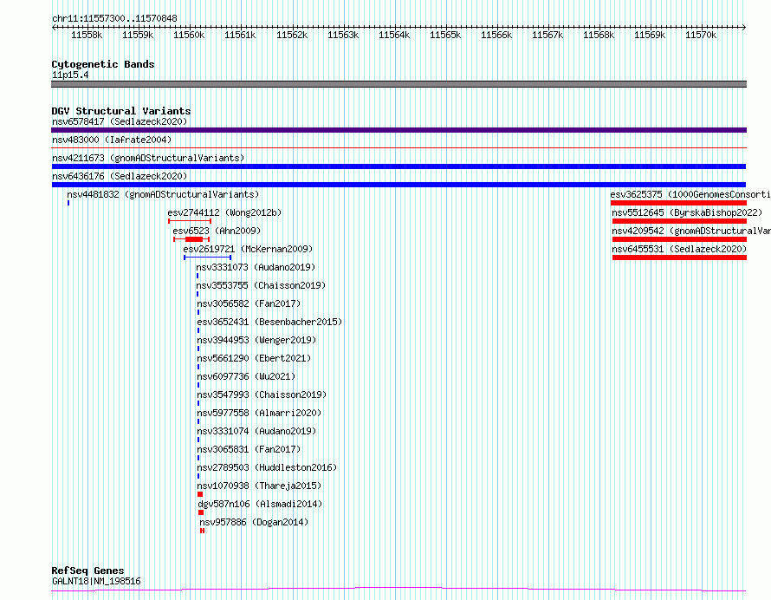Image resolution: width=771 pixels, height=600 pixels.
Task: Click the 11566k ruler position
Action: pyautogui.click(x=496, y=35)
